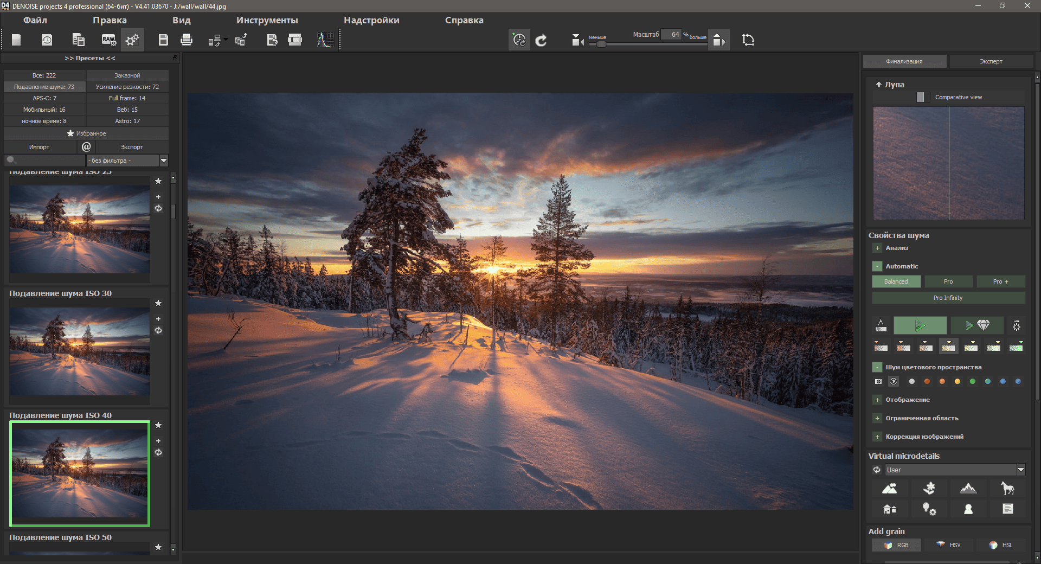This screenshot has height=564, width=1041.
Task: Expand the Коррекция изображений section
Action: [x=877, y=437]
